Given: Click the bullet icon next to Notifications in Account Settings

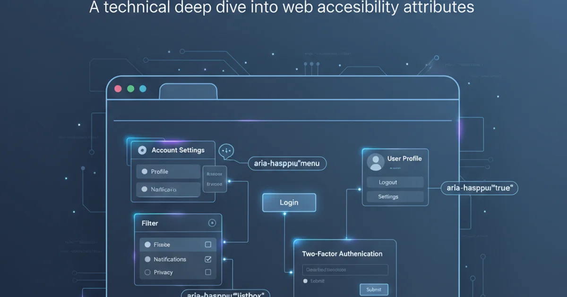Looking at the screenshot, I should (x=145, y=190).
